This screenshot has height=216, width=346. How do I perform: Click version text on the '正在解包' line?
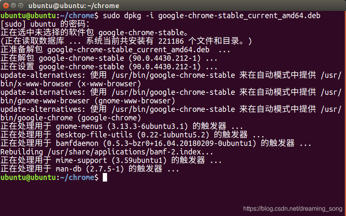pos(164,58)
